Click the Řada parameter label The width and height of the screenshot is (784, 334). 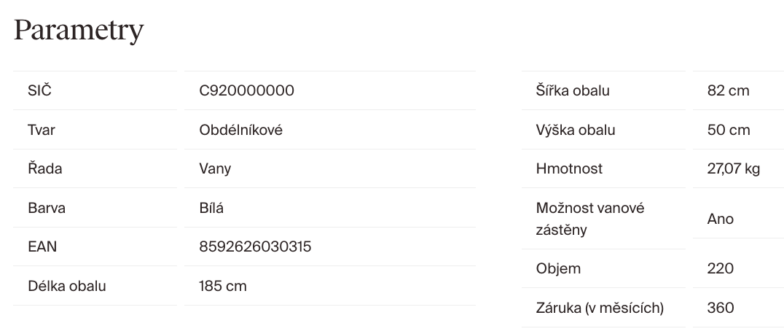tap(45, 168)
